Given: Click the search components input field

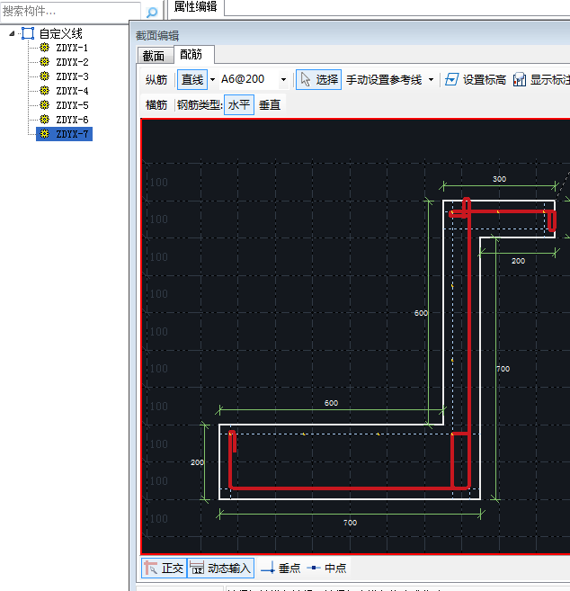Looking at the screenshot, I should pos(71,12).
